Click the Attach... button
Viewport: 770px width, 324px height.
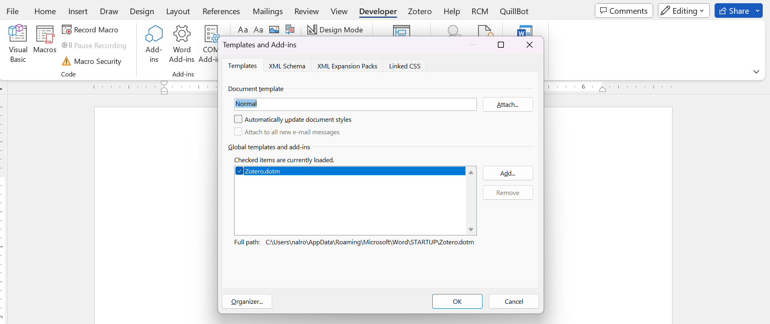click(508, 104)
